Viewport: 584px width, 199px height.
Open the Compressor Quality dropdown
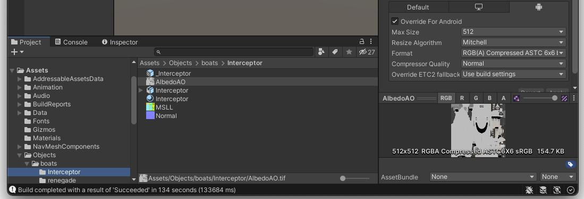(x=513, y=64)
